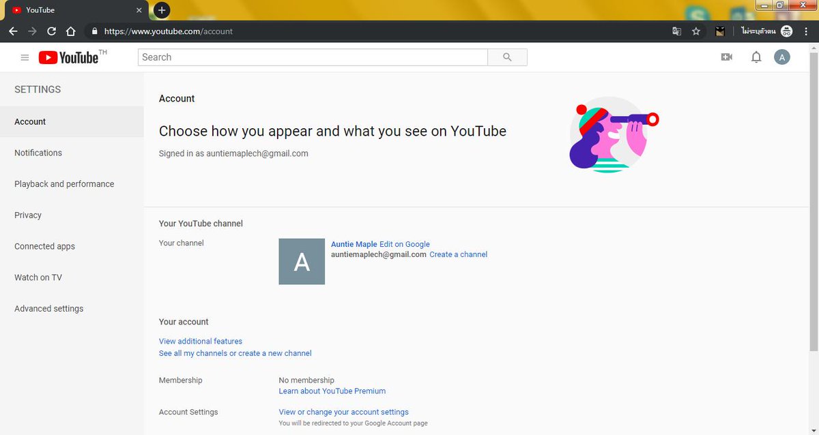The image size is (819, 435).
Task: Click the browser address bar URL
Action: (x=169, y=31)
